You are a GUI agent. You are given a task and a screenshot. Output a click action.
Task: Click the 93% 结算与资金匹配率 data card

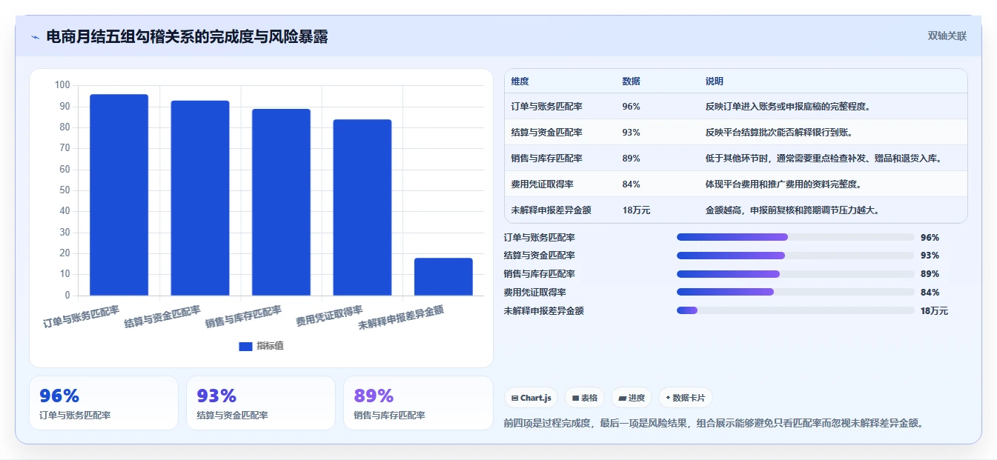tap(261, 403)
